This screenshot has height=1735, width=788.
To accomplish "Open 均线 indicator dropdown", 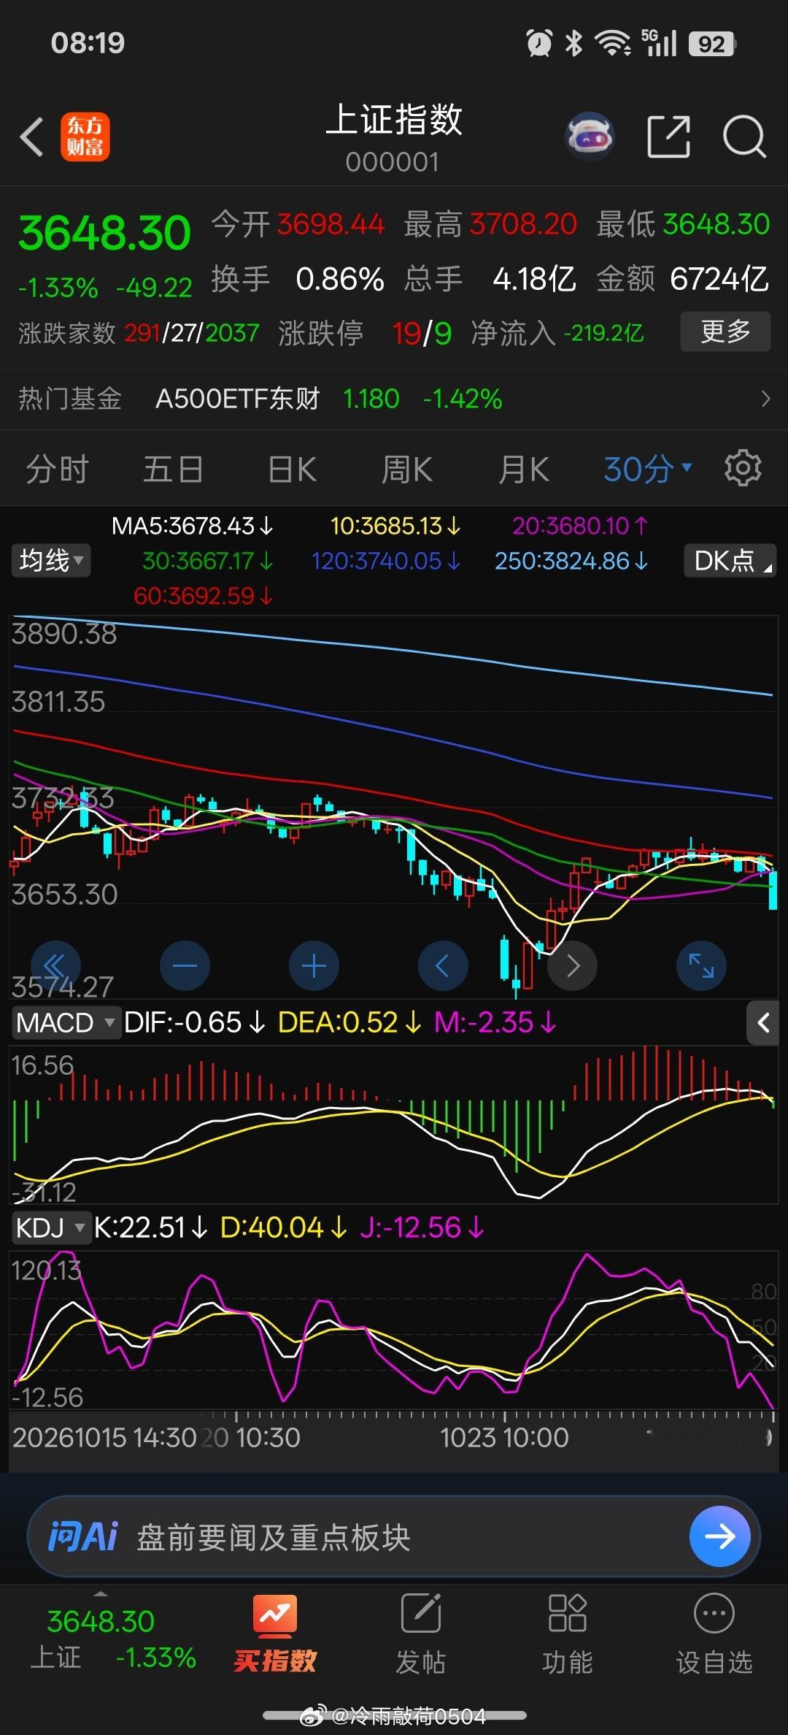I will 51,561.
